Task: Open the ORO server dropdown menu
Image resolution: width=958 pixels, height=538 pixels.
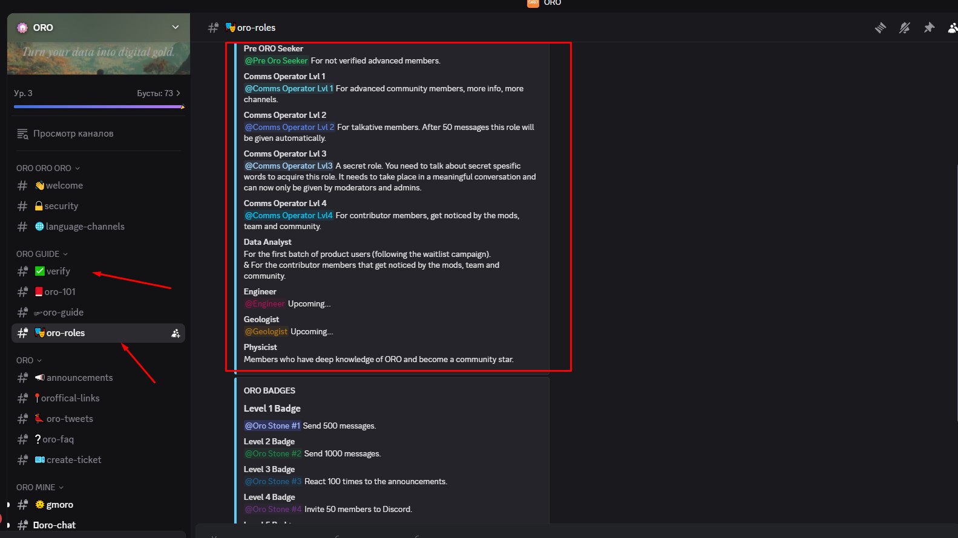Action: pos(175,27)
